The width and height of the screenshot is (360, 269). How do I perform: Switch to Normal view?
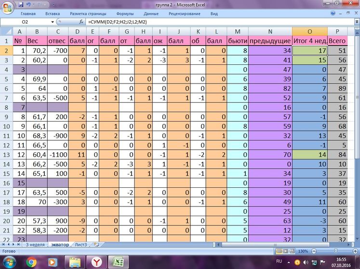[x=279, y=251]
